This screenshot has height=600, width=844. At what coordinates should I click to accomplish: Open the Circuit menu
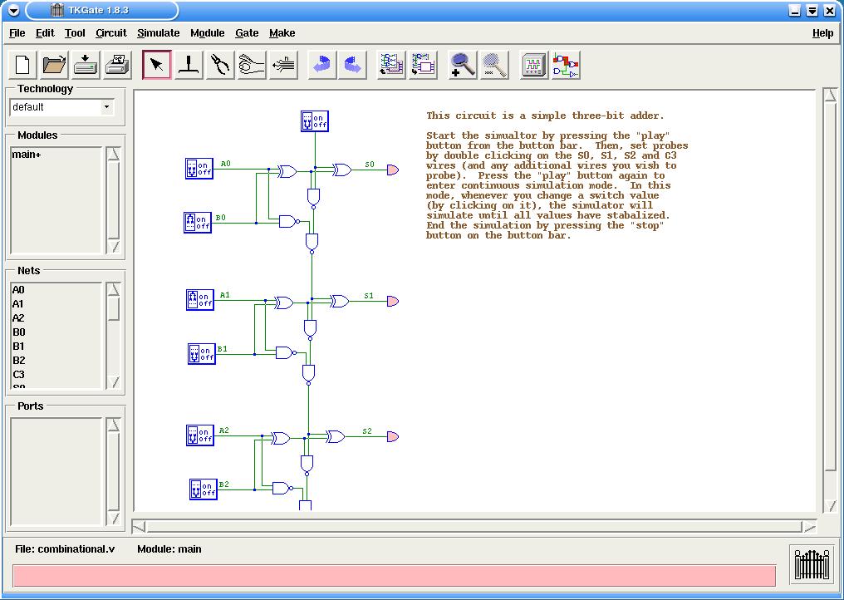pos(110,33)
